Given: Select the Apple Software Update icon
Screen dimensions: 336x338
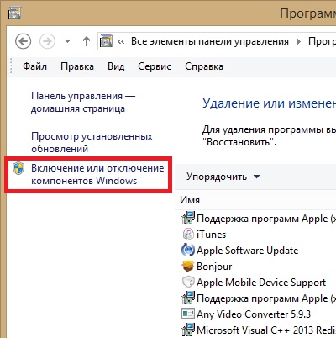Looking at the screenshot, I should coord(188,250).
